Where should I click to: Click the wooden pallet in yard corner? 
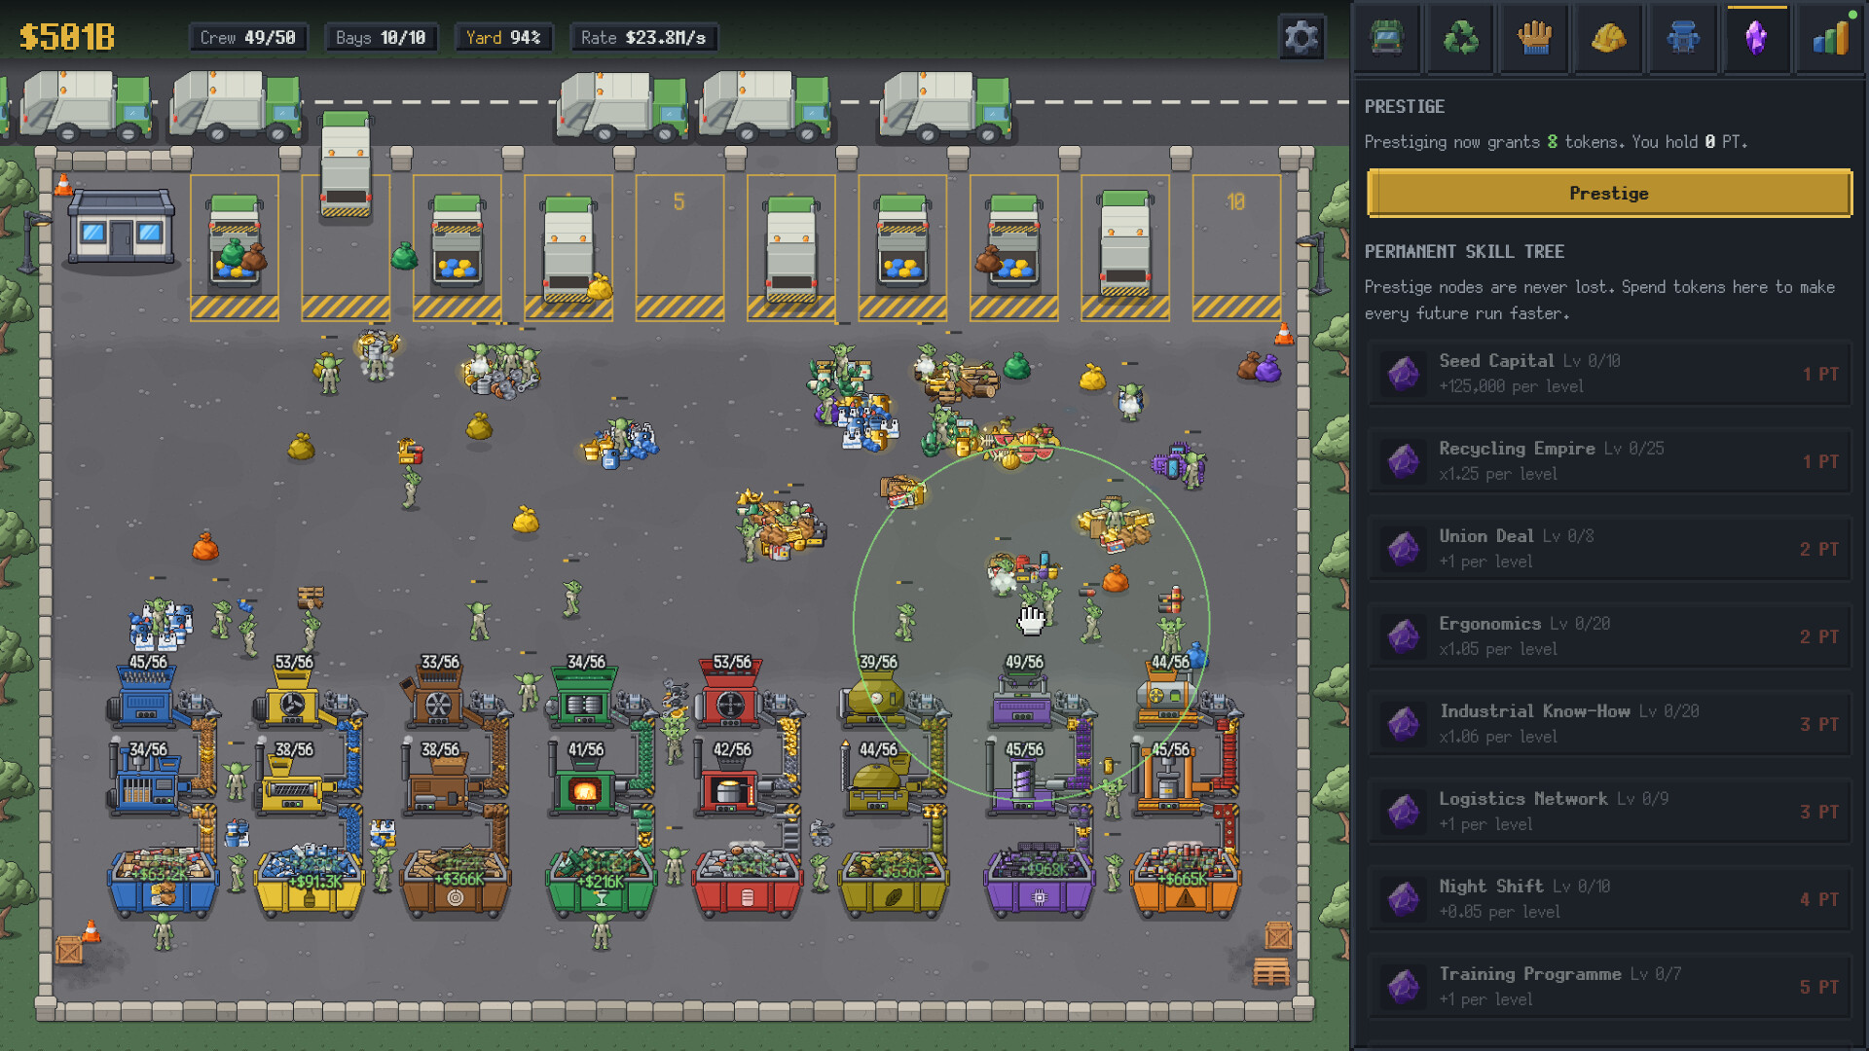[x=1271, y=972]
